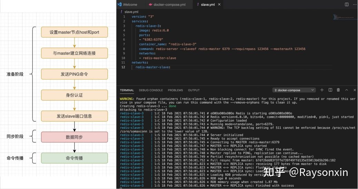Click the '同步阶段' stage label
Image resolution: width=358 pixels, height=189 pixels.
(15, 136)
